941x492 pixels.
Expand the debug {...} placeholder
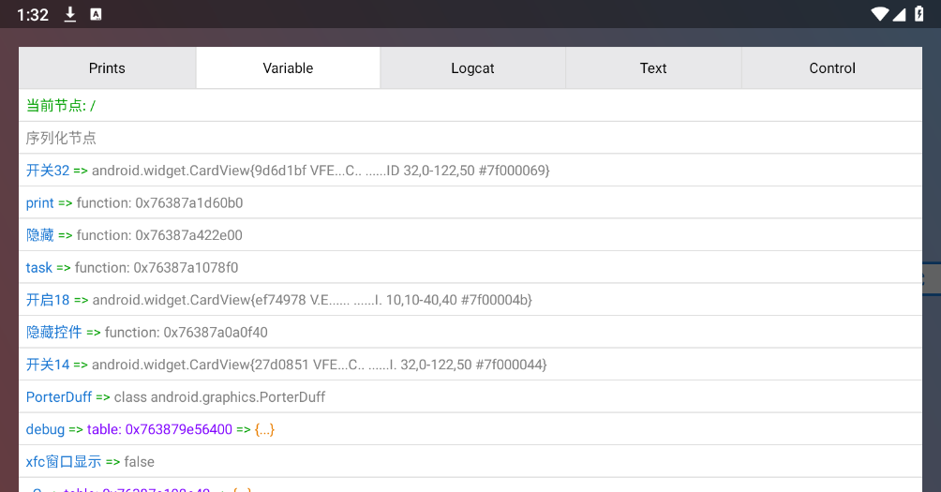[264, 429]
